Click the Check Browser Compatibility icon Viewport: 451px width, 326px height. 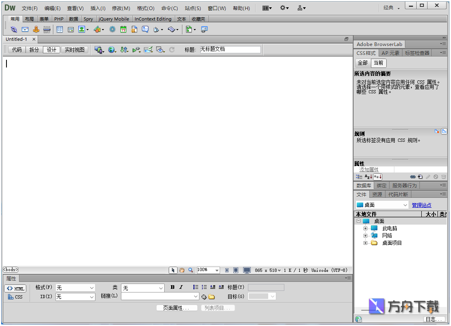pos(148,50)
